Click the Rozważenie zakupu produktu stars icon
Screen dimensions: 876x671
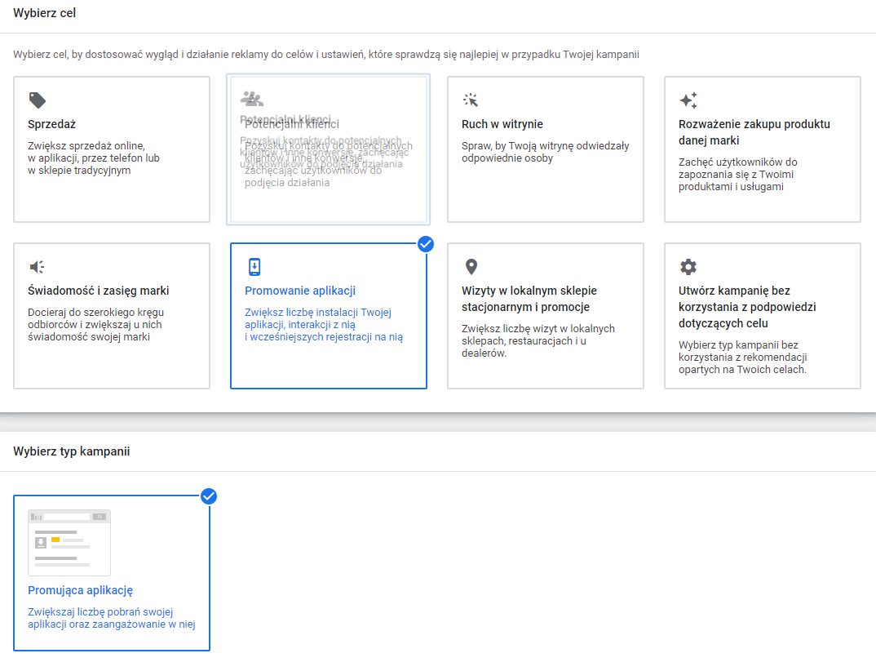688,98
